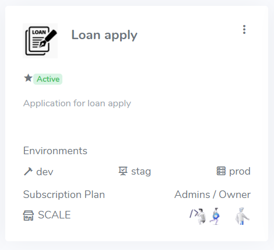274x250 pixels.
Task: Click the coder admin avatar
Action: tap(198, 216)
